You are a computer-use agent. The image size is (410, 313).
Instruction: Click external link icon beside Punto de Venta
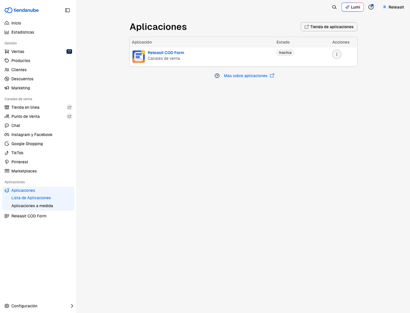69,116
